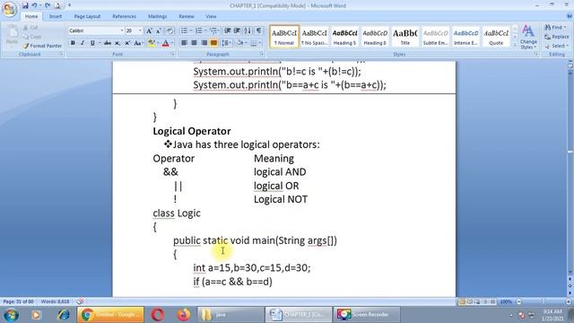Viewport: 574px width, 323px height.
Task: Open the shading paint bucket control
Action: [239, 43]
